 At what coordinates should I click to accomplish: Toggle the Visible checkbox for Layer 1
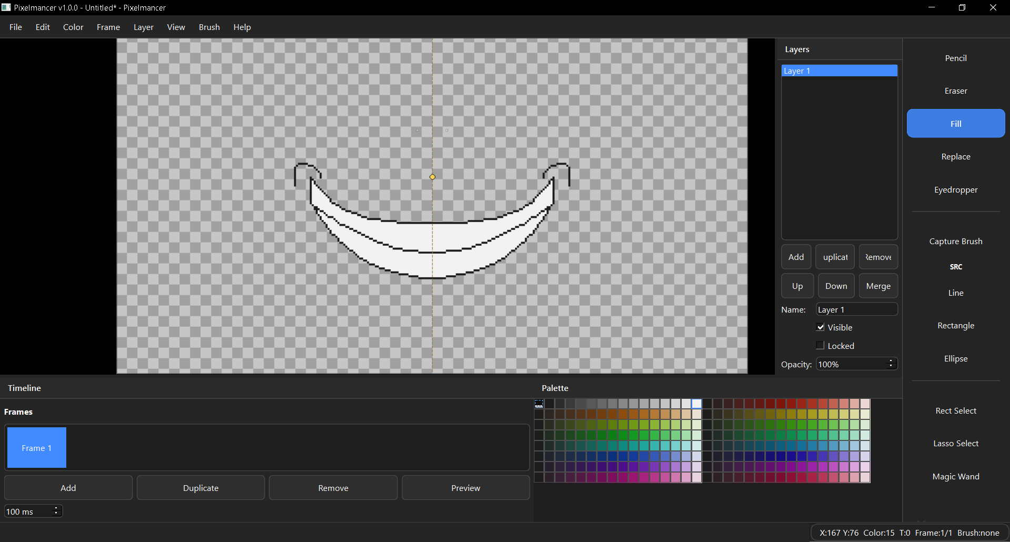tap(820, 327)
